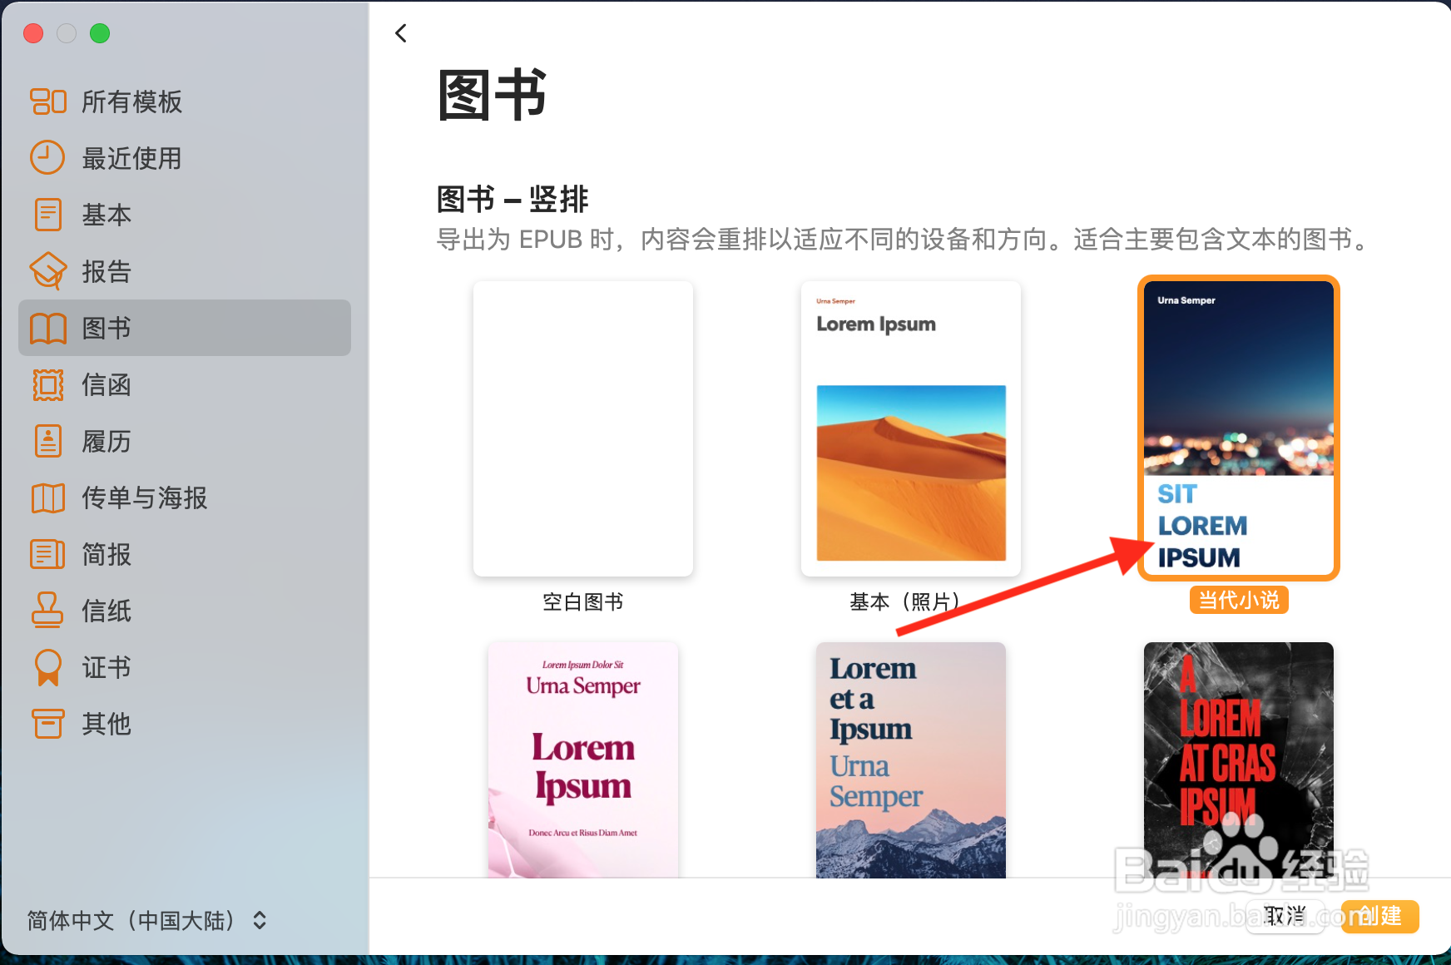Open the language selector dropdown
This screenshot has width=1451, height=965.
pos(146,921)
